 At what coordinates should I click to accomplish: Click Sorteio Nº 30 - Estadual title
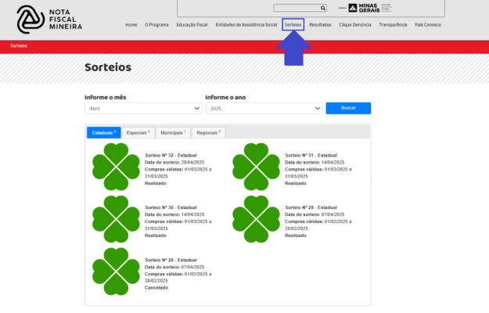[171, 207]
